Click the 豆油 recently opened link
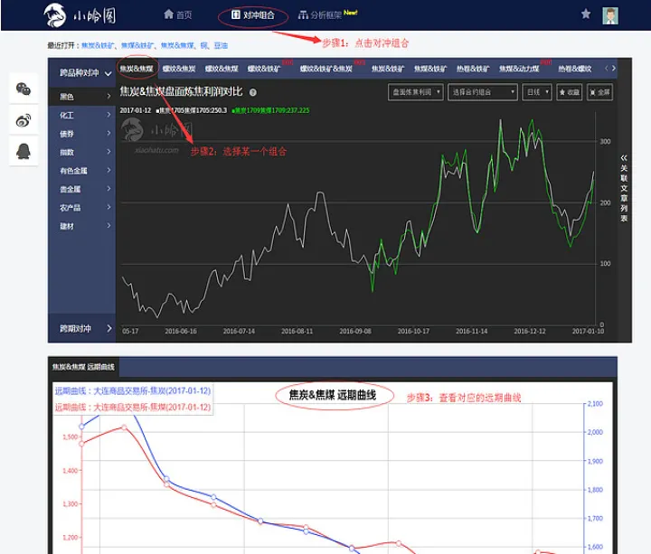Viewport: 651px width, 554px height. [x=220, y=45]
